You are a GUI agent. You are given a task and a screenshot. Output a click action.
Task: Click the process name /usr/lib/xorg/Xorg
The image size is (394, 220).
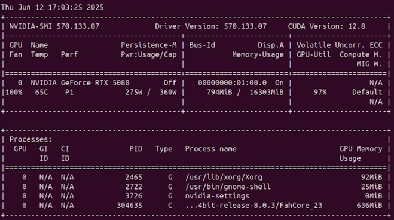(224, 178)
